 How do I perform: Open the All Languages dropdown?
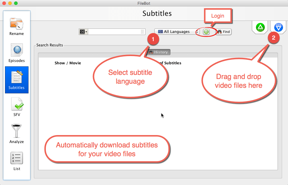(x=175, y=31)
